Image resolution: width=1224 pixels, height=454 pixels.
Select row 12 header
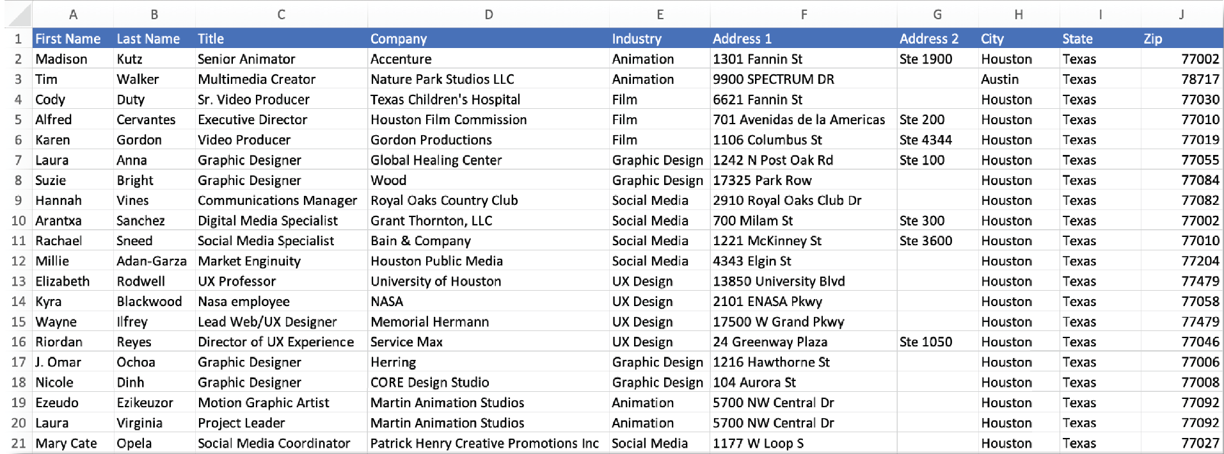19,261
